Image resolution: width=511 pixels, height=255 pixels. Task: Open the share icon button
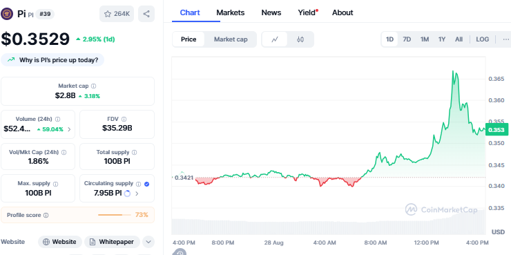pos(146,14)
